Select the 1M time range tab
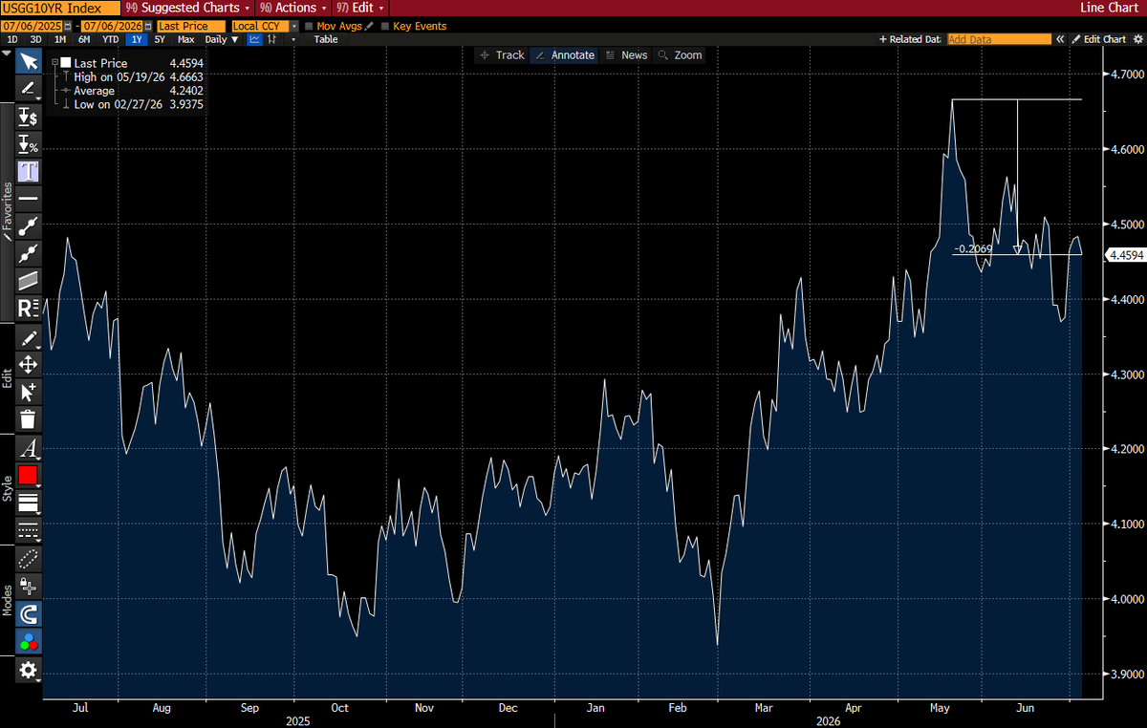The width and height of the screenshot is (1147, 728). point(60,39)
